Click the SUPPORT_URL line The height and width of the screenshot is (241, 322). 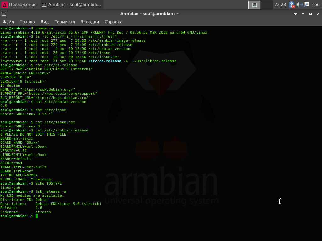(49, 94)
